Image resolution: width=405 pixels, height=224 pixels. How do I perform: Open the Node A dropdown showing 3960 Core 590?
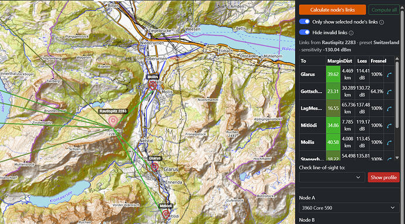pos(349,208)
